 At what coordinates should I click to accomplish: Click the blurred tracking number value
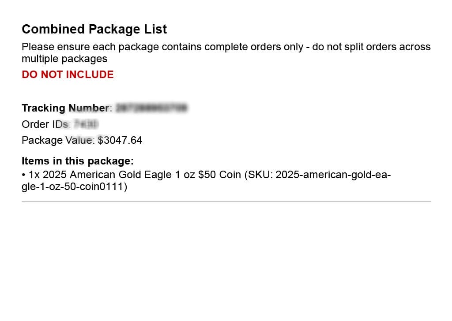tap(151, 108)
